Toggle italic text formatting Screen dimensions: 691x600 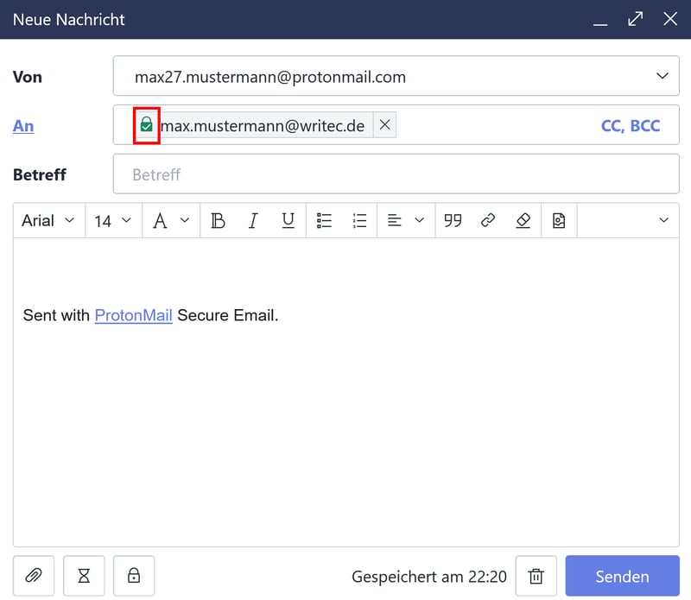[x=253, y=221]
